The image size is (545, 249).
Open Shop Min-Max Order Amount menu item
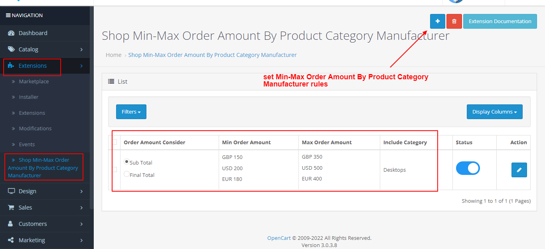[43, 167]
